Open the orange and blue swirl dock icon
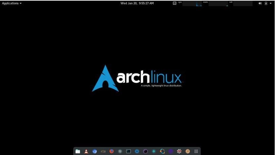 click(162, 151)
